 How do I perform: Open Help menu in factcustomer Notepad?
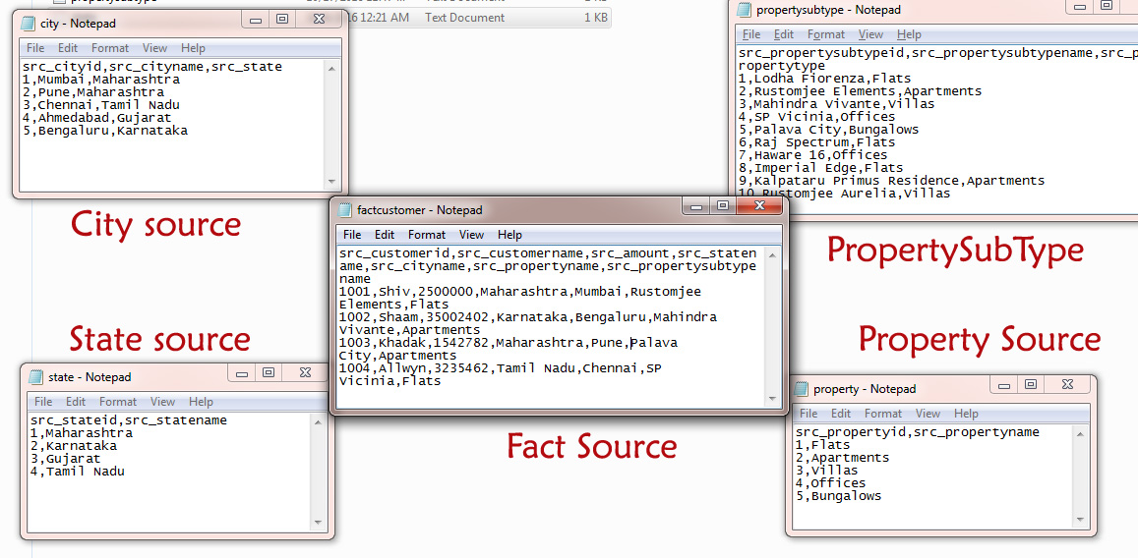click(509, 235)
